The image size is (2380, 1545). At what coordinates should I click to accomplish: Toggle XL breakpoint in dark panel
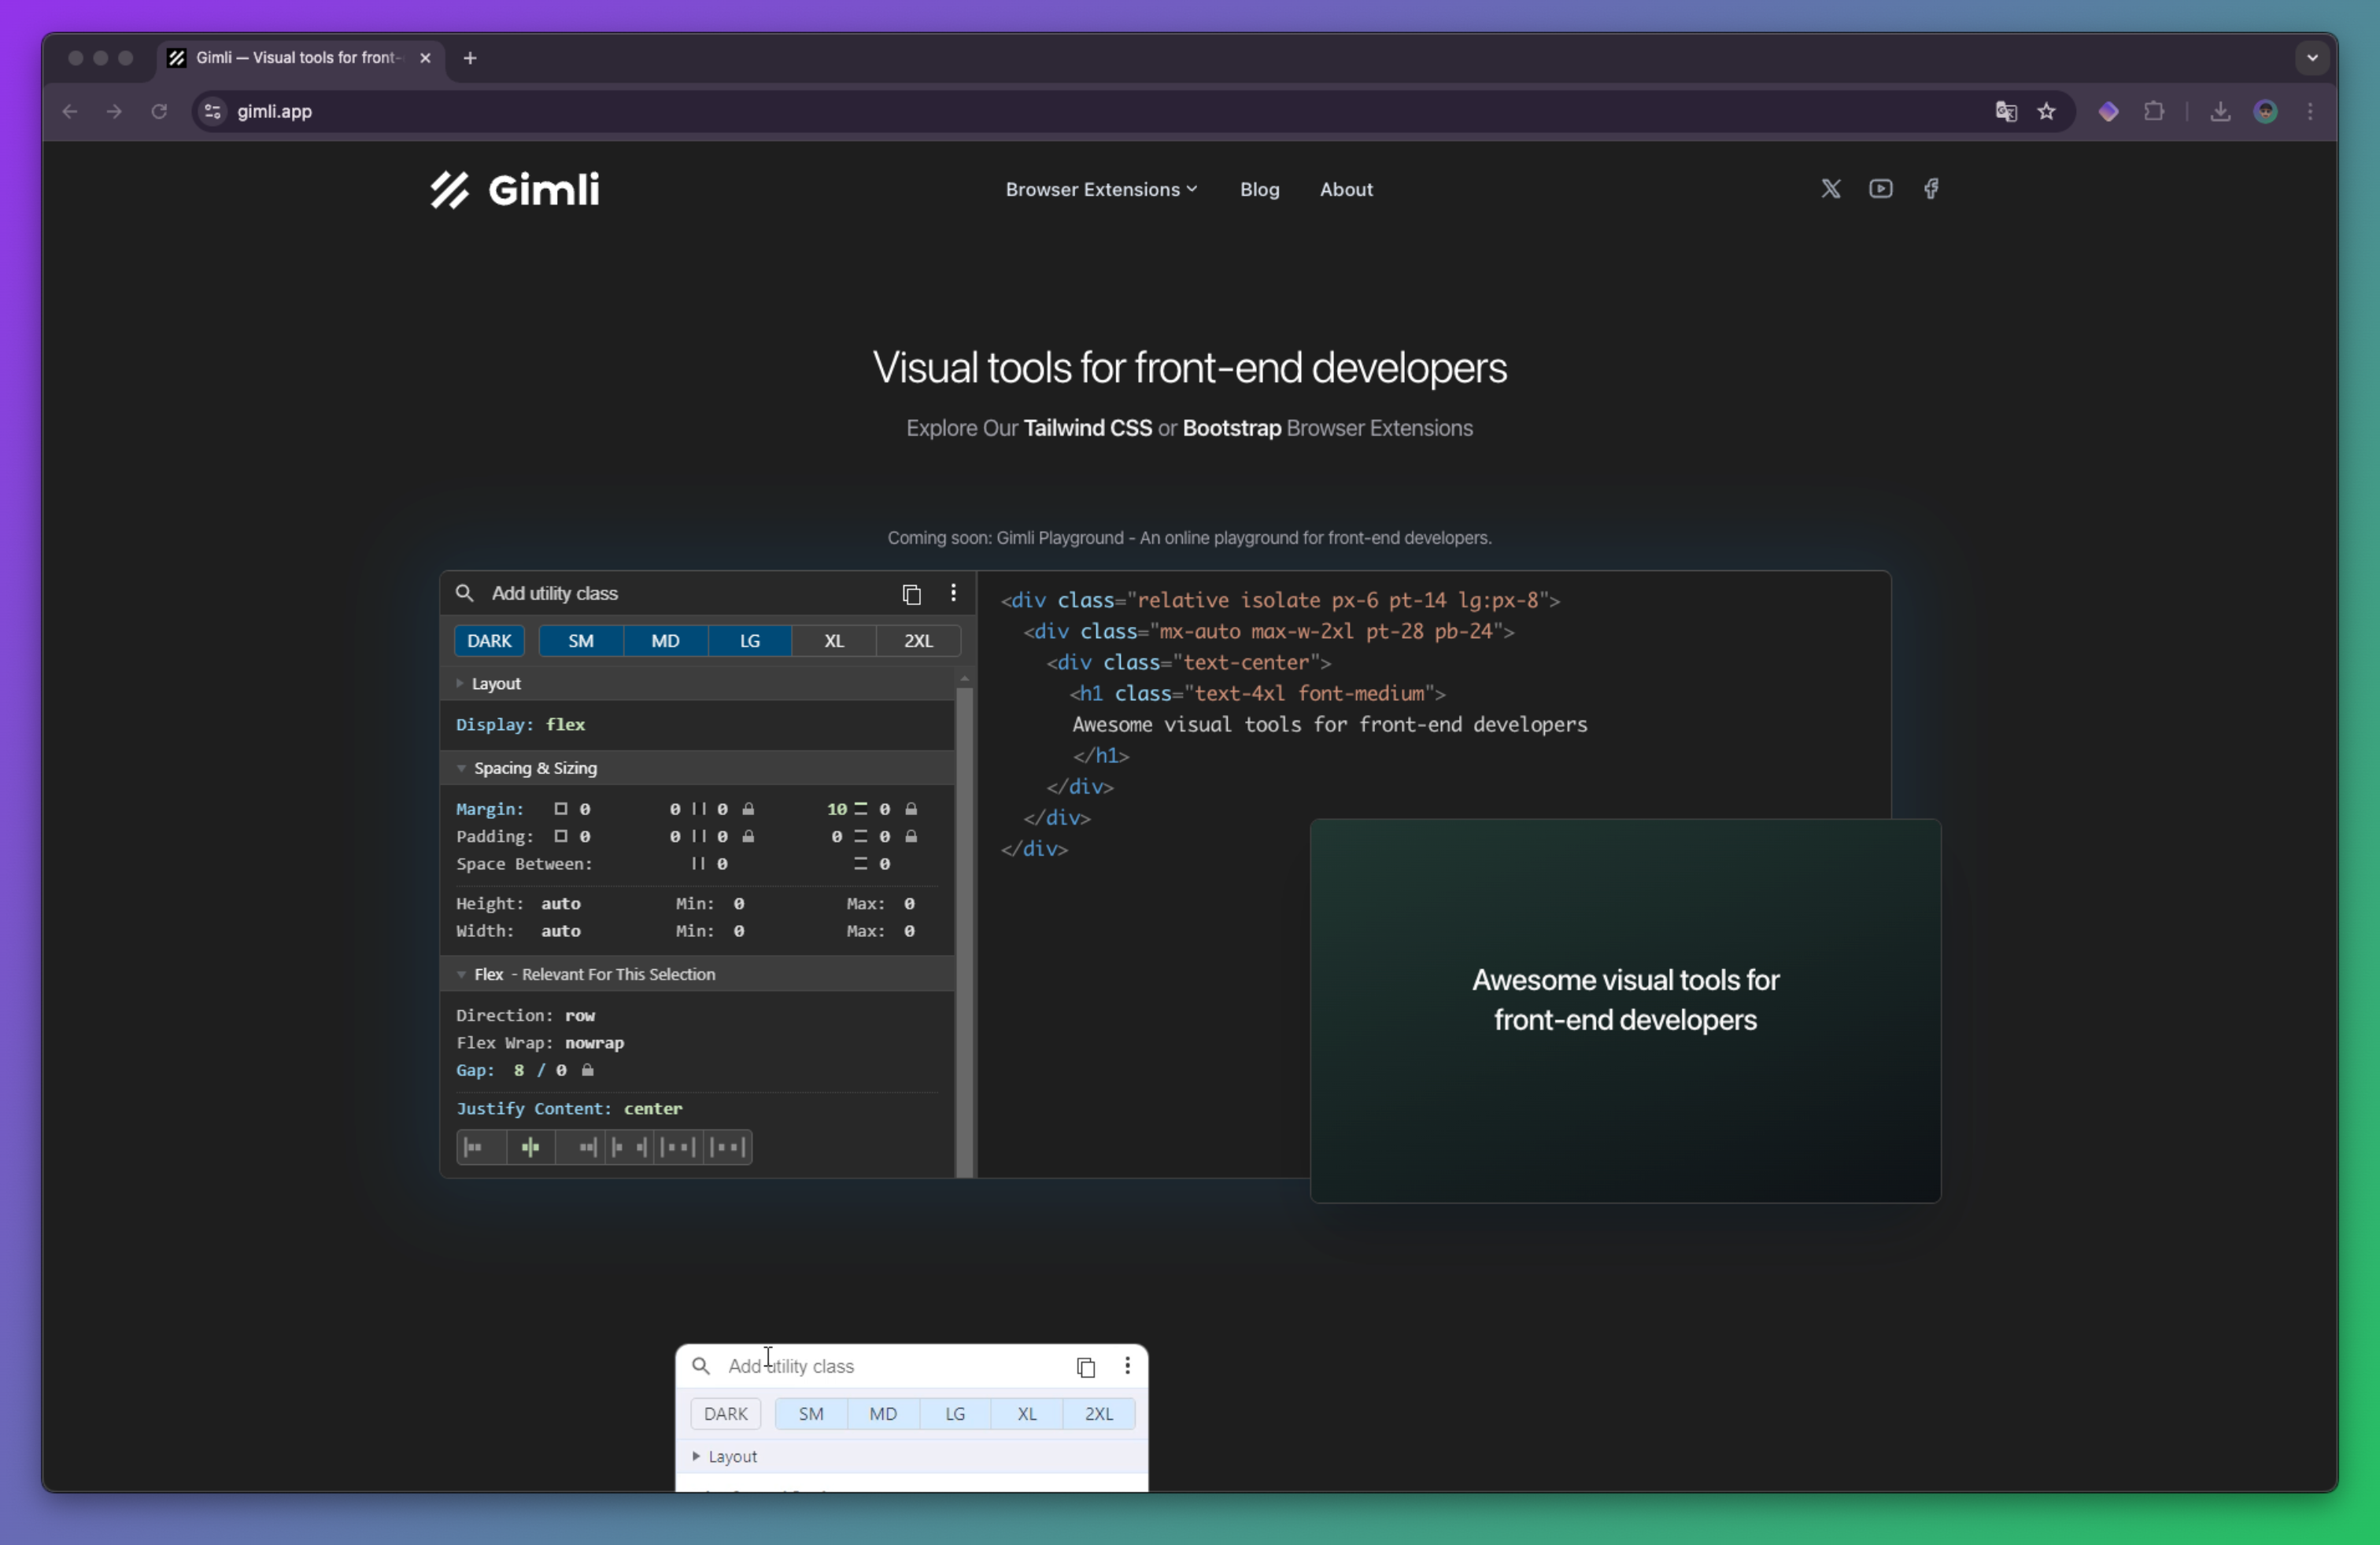point(834,640)
